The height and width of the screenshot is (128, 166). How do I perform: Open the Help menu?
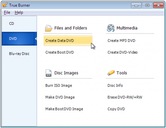point(19,12)
